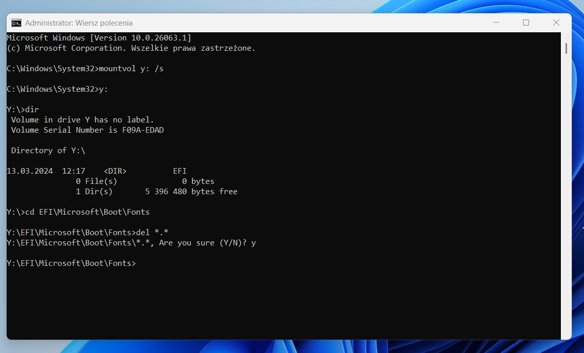This screenshot has height=353, width=584.
Task: Click the EFI directory name in the listing
Action: [x=180, y=171]
